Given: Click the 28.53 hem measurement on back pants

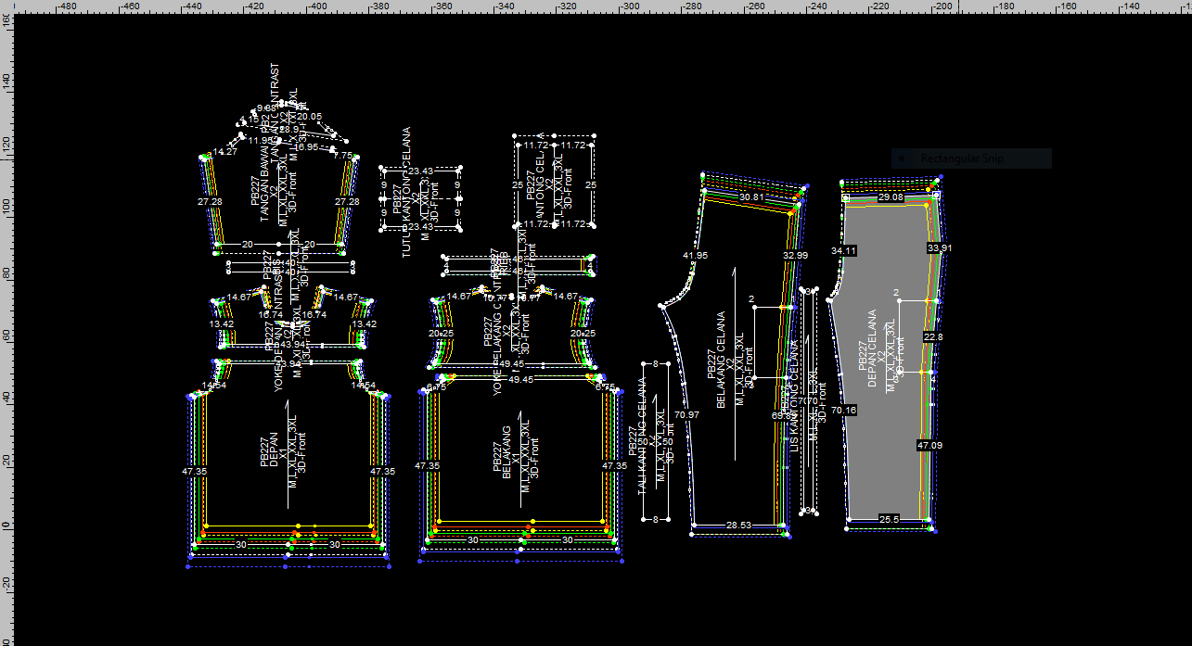Looking at the screenshot, I should [x=738, y=526].
